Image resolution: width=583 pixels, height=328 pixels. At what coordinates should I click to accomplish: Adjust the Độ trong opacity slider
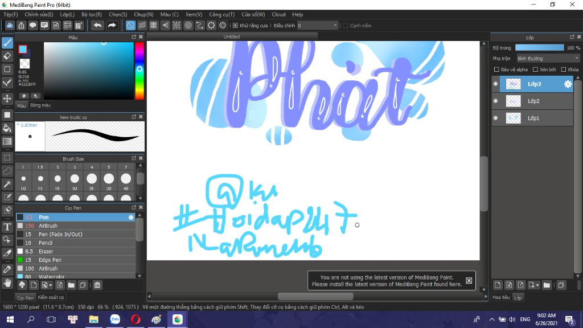540,48
